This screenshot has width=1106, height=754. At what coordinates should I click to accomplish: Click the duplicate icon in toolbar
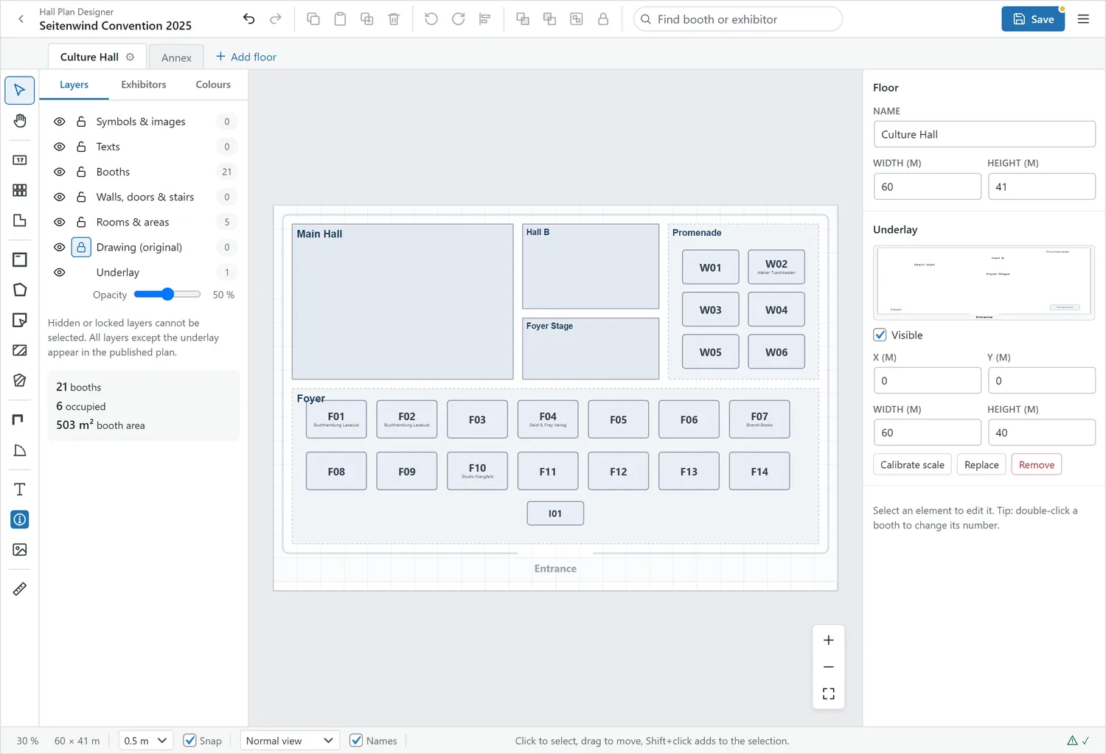coord(366,19)
